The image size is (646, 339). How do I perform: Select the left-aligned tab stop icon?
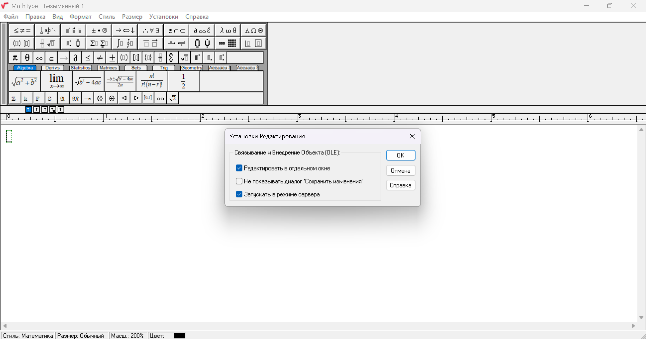coord(29,109)
